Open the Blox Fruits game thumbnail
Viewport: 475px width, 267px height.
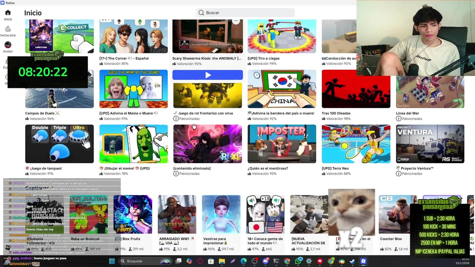(133, 214)
